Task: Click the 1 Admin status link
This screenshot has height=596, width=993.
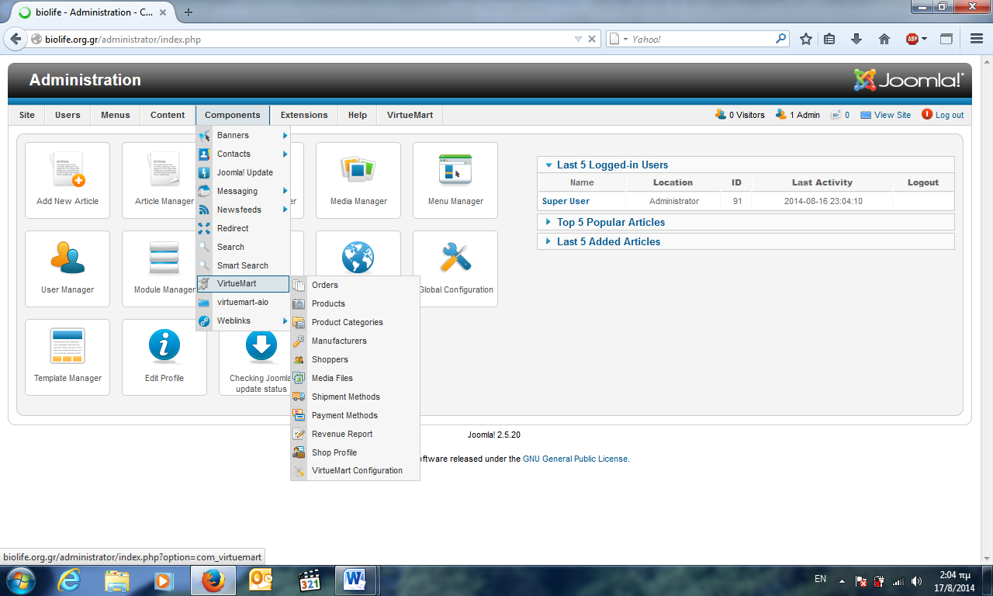Action: coord(804,115)
